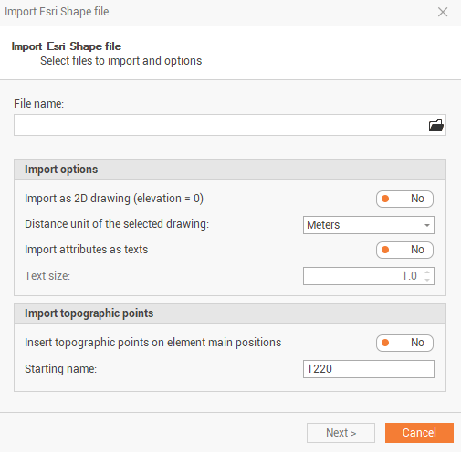
Task: Increase Text size with up arrow
Action: [x=427, y=272]
